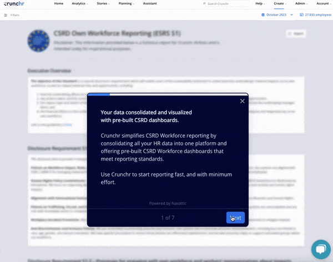Expand the Stories dropdown menu
Image resolution: width=333 pixels, height=262 pixels.
tap(103, 3)
